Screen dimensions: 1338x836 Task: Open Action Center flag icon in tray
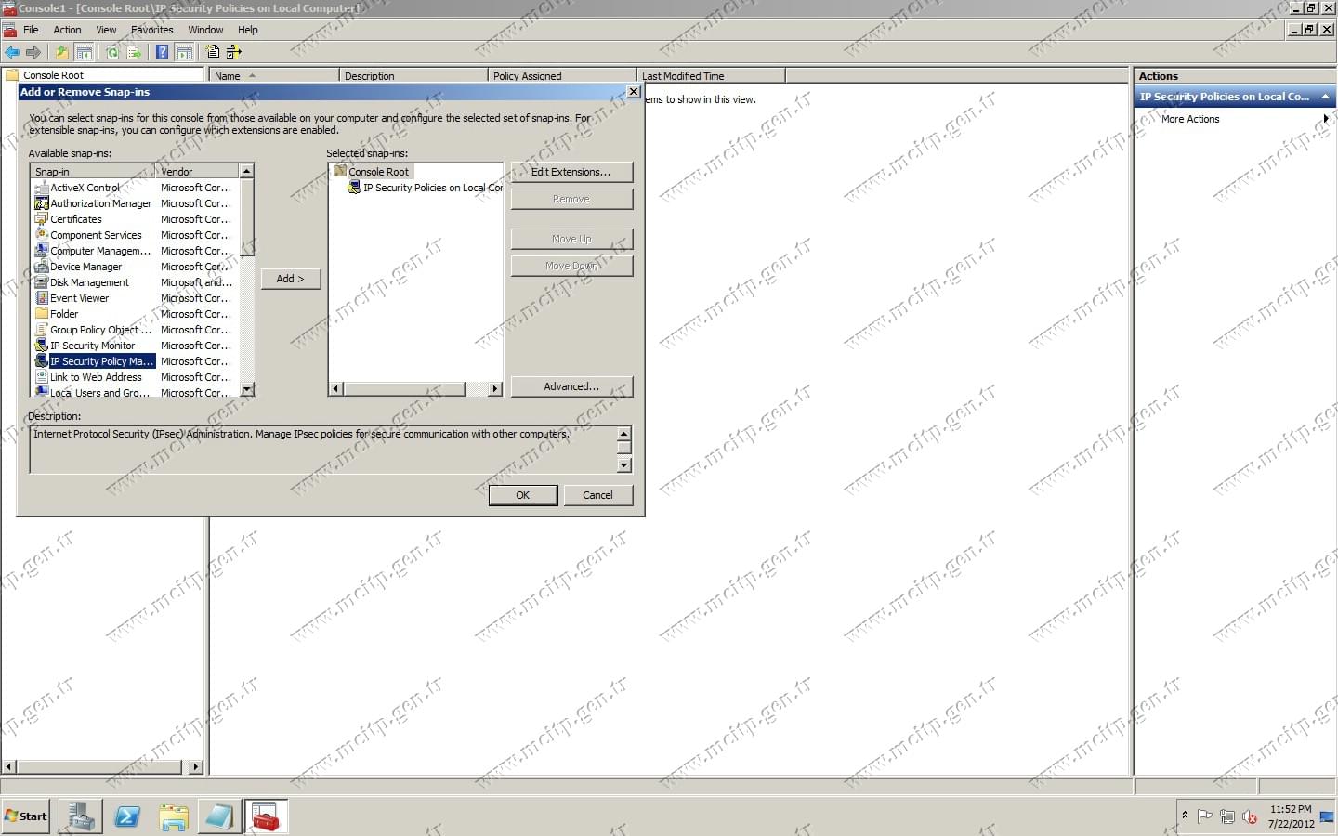pyautogui.click(x=1205, y=817)
